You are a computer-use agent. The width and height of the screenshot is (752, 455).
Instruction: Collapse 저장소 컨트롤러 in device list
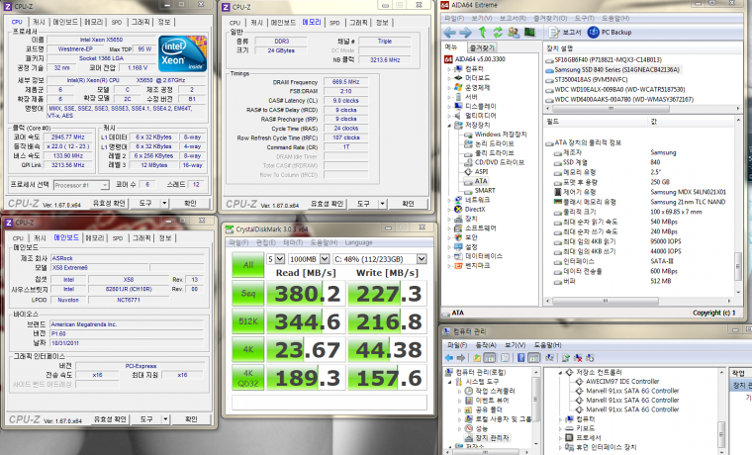[x=561, y=373]
